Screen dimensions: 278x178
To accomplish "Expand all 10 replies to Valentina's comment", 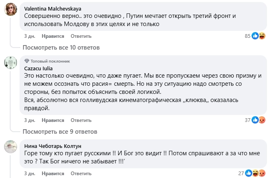I will click(x=61, y=48).
